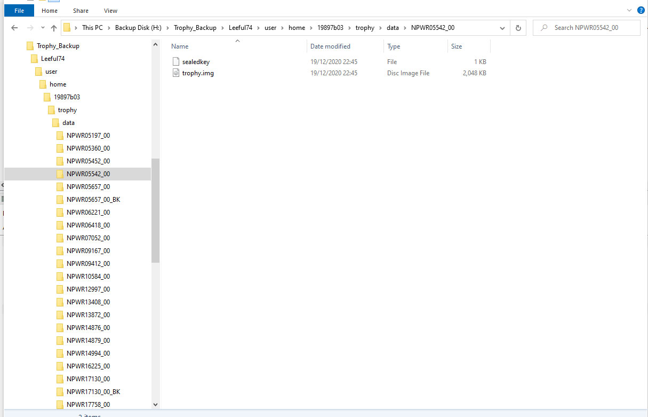Image resolution: width=648 pixels, height=417 pixels.
Task: Select Leeful74 folder in navigation tree
Action: pyautogui.click(x=53, y=59)
